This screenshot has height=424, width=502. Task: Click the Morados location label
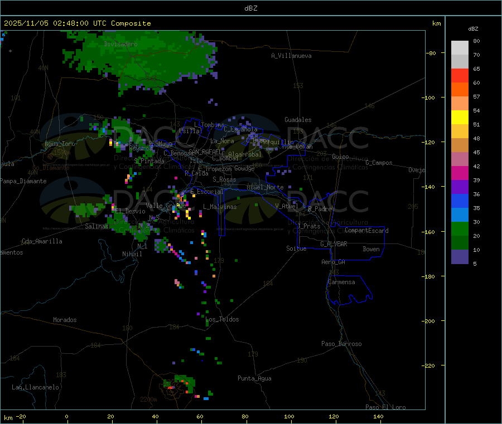65,320
